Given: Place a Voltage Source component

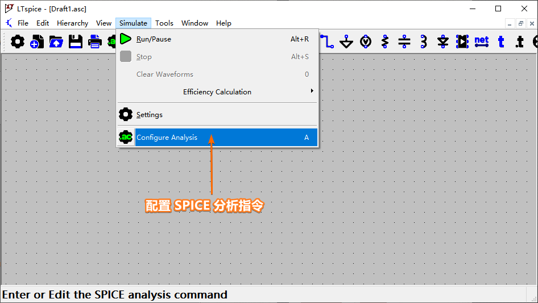Looking at the screenshot, I should tap(366, 41).
